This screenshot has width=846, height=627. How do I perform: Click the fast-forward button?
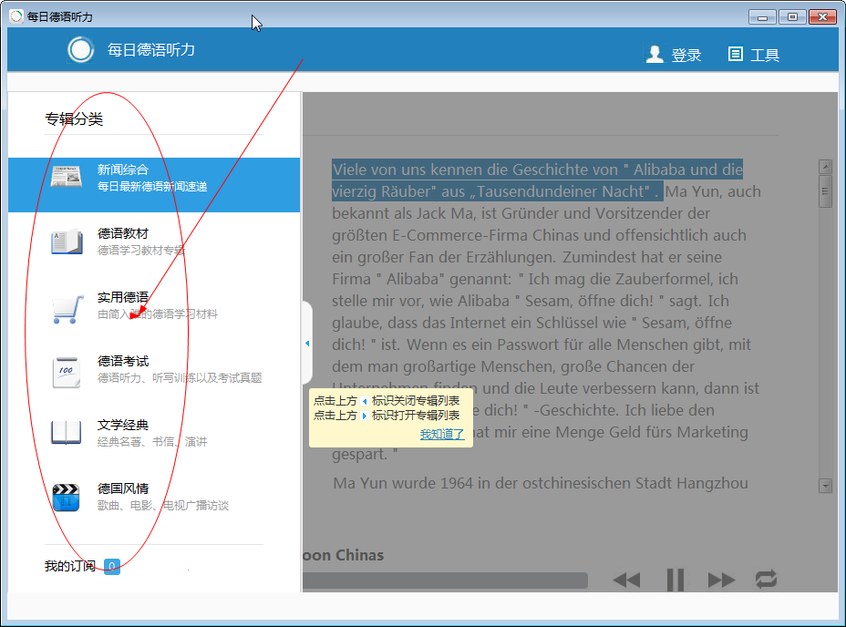pos(721,580)
